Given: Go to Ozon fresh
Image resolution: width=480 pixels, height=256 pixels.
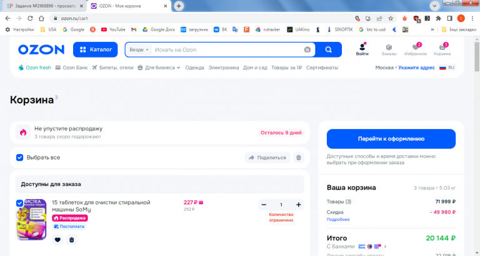Looking at the screenshot, I should coord(34,68).
